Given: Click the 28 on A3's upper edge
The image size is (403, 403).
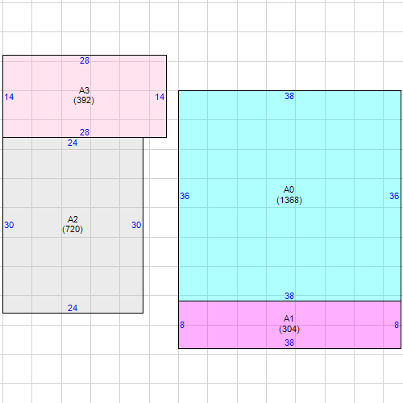Looking at the screenshot, I should tap(85, 60).
